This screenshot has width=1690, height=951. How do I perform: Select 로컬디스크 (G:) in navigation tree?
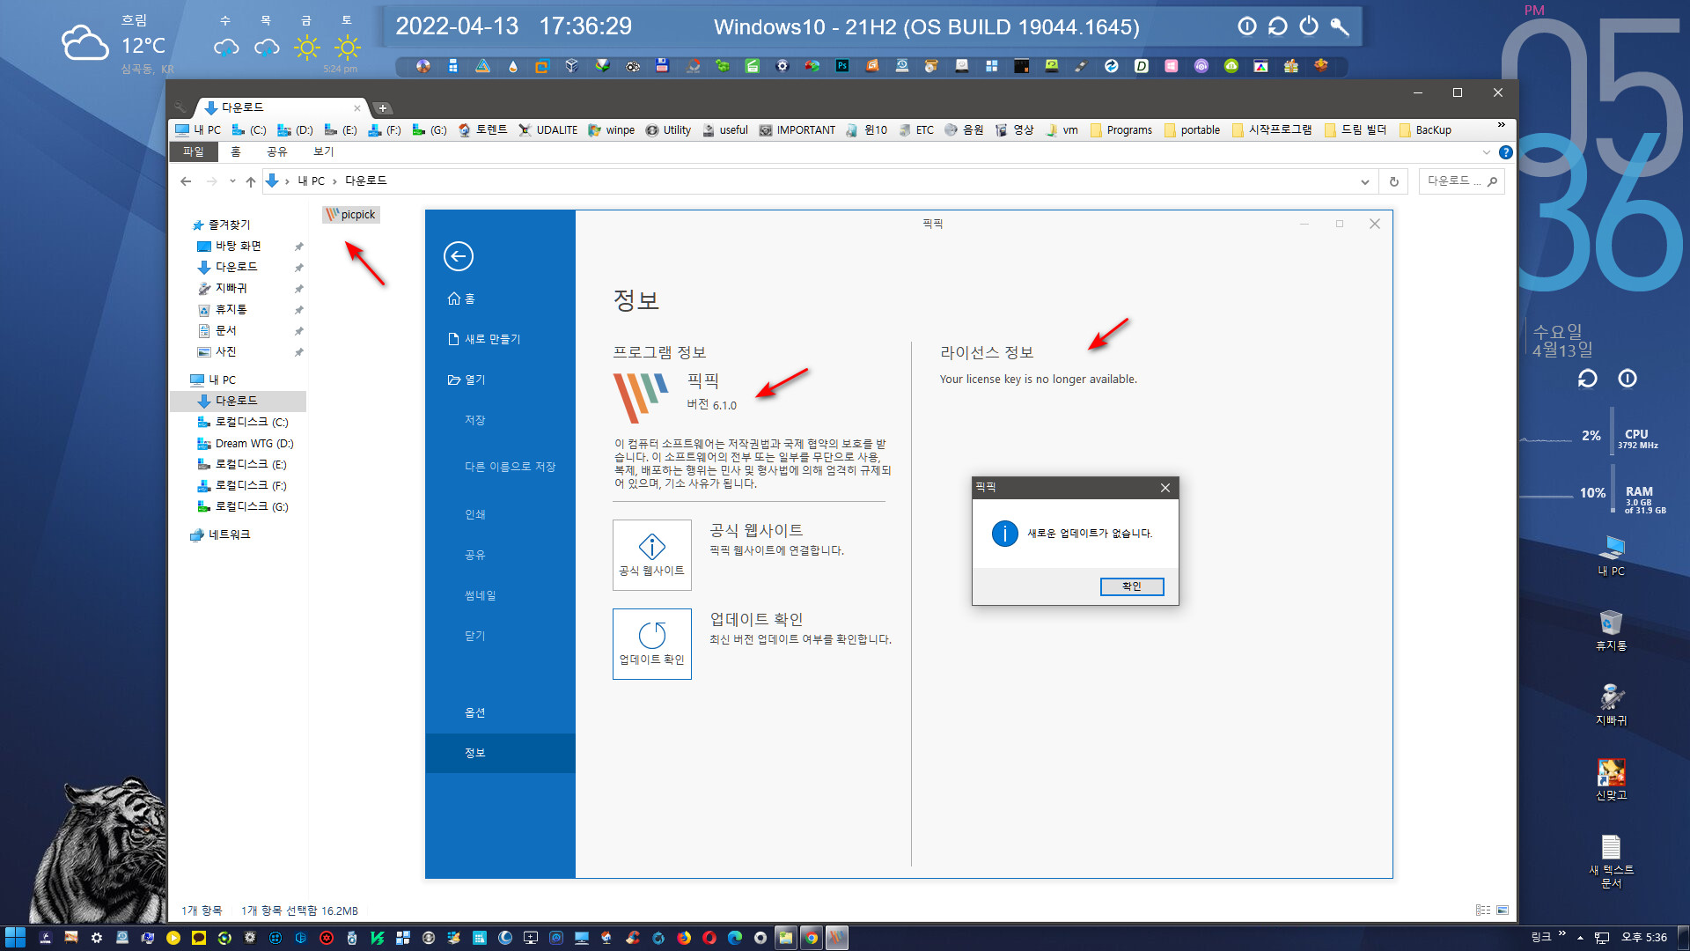click(x=252, y=507)
